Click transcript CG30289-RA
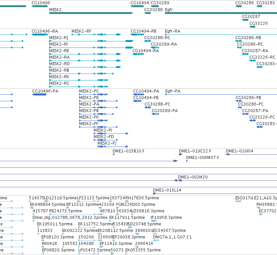 [164, 44]
